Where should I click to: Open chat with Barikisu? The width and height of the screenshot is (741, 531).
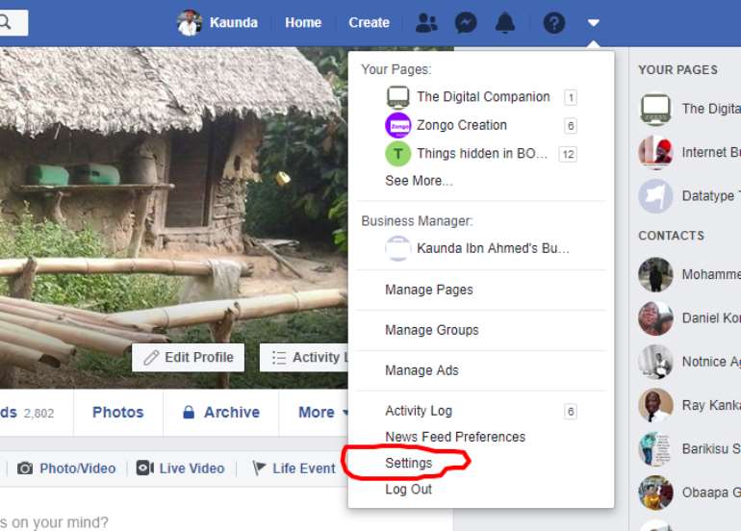(689, 449)
